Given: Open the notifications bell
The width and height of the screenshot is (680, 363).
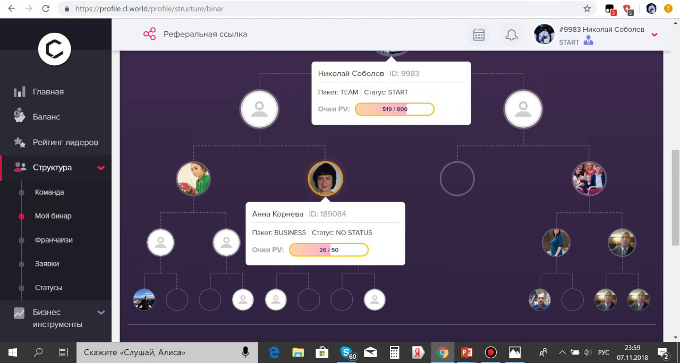Looking at the screenshot, I should tap(511, 34).
